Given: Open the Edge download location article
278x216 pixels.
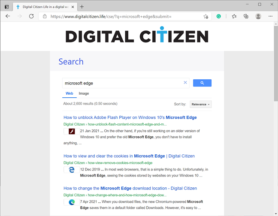Looking at the screenshot, I should (130, 188).
